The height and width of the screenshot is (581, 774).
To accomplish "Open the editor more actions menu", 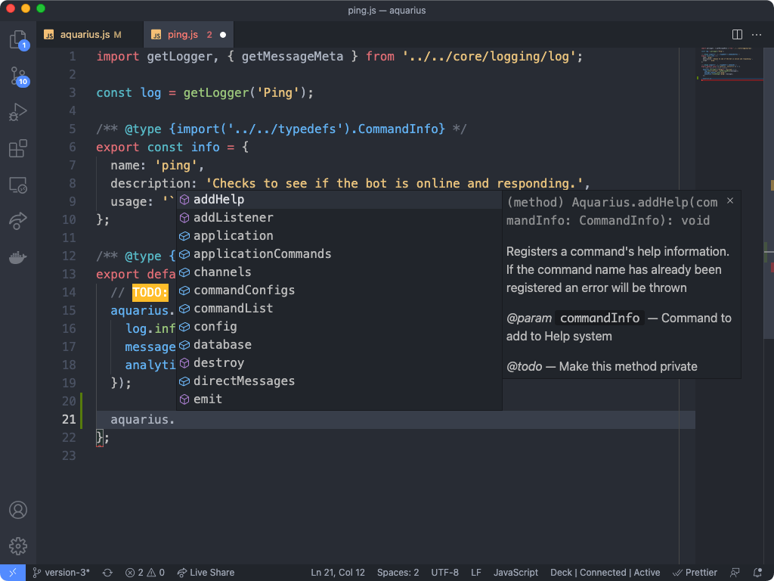I will click(x=757, y=34).
